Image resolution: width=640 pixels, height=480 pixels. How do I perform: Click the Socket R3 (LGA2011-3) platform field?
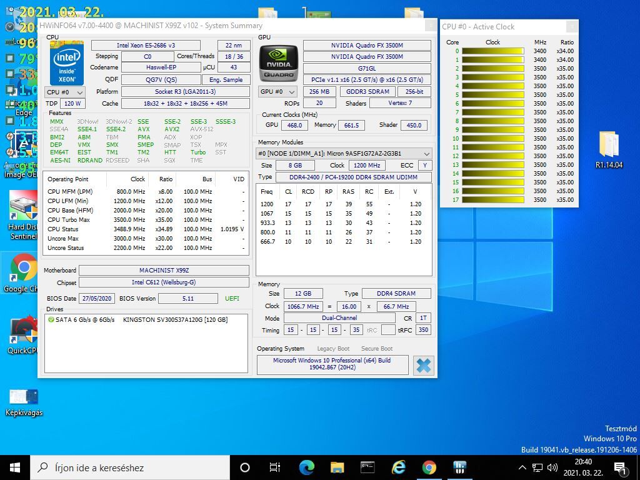(185, 91)
